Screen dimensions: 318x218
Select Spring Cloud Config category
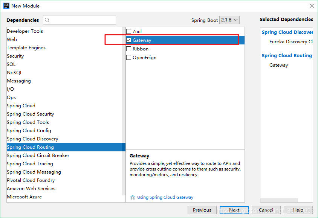point(64,131)
